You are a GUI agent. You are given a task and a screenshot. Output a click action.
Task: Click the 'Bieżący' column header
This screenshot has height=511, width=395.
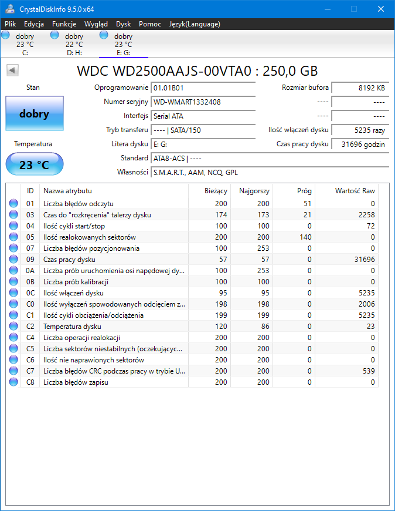209,191
